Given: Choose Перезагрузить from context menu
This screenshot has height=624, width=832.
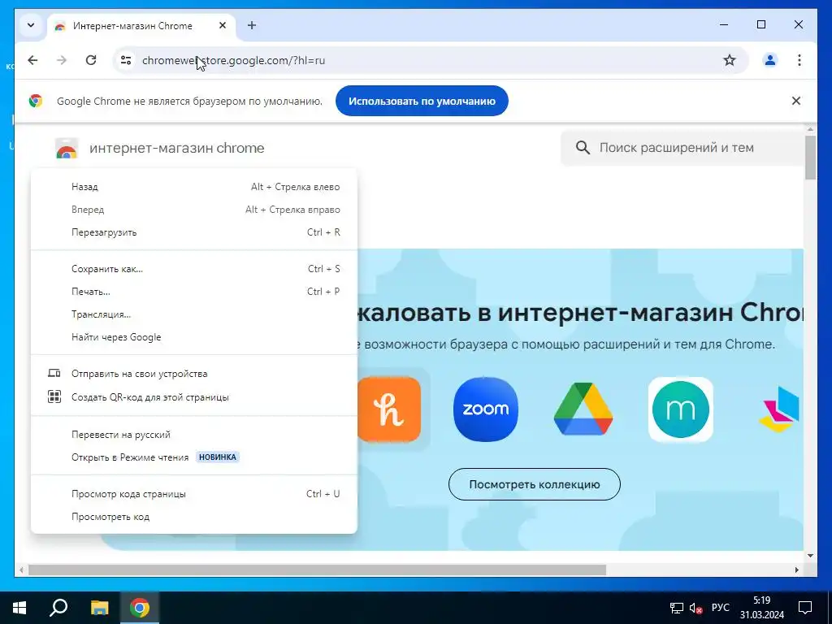Looking at the screenshot, I should click(194, 232).
